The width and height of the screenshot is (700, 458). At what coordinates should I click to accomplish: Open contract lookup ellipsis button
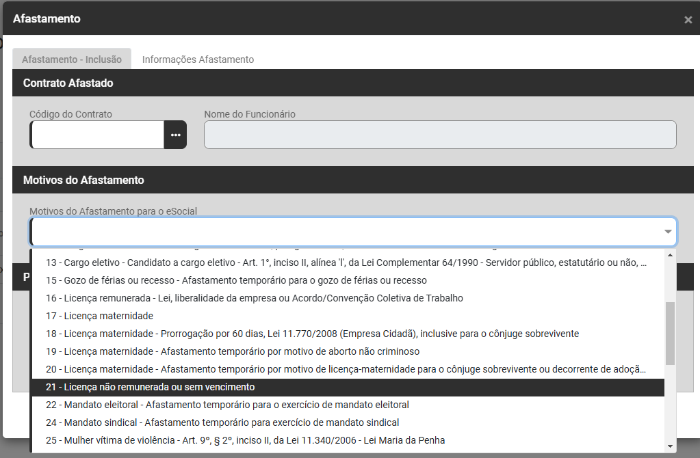175,135
